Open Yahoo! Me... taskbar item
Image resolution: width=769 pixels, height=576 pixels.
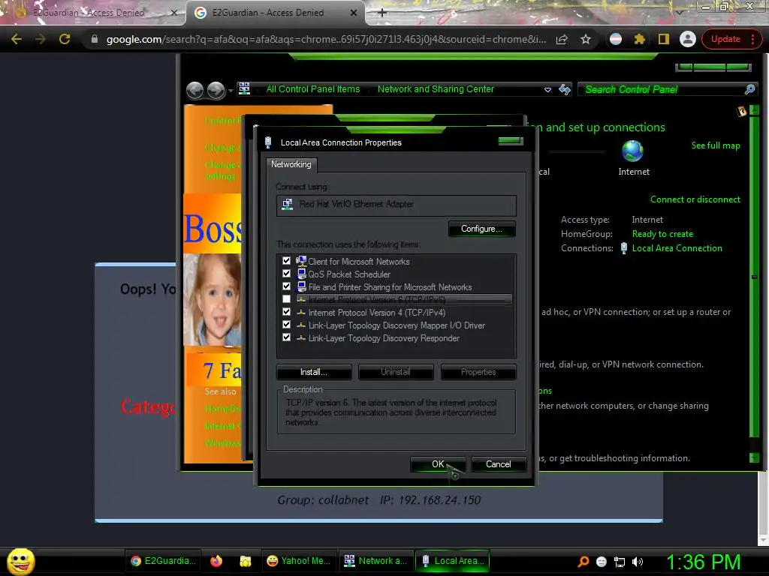click(299, 561)
